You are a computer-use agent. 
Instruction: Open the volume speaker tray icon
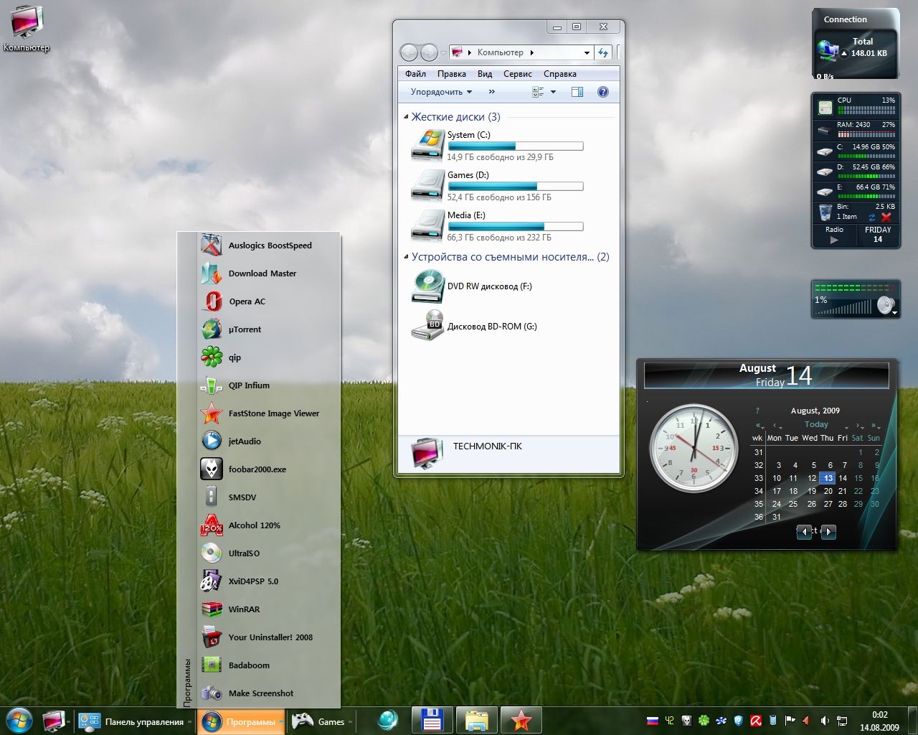pos(825,721)
